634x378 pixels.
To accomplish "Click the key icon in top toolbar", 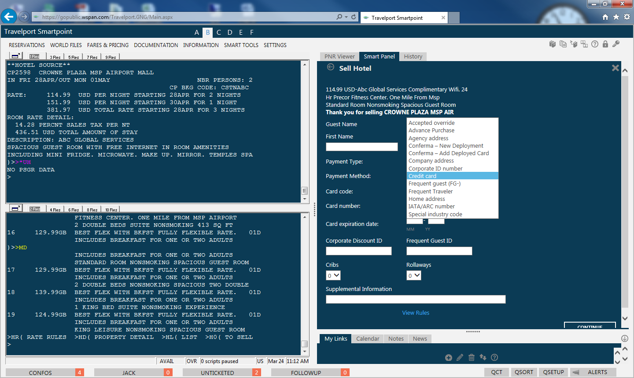I will pyautogui.click(x=616, y=44).
